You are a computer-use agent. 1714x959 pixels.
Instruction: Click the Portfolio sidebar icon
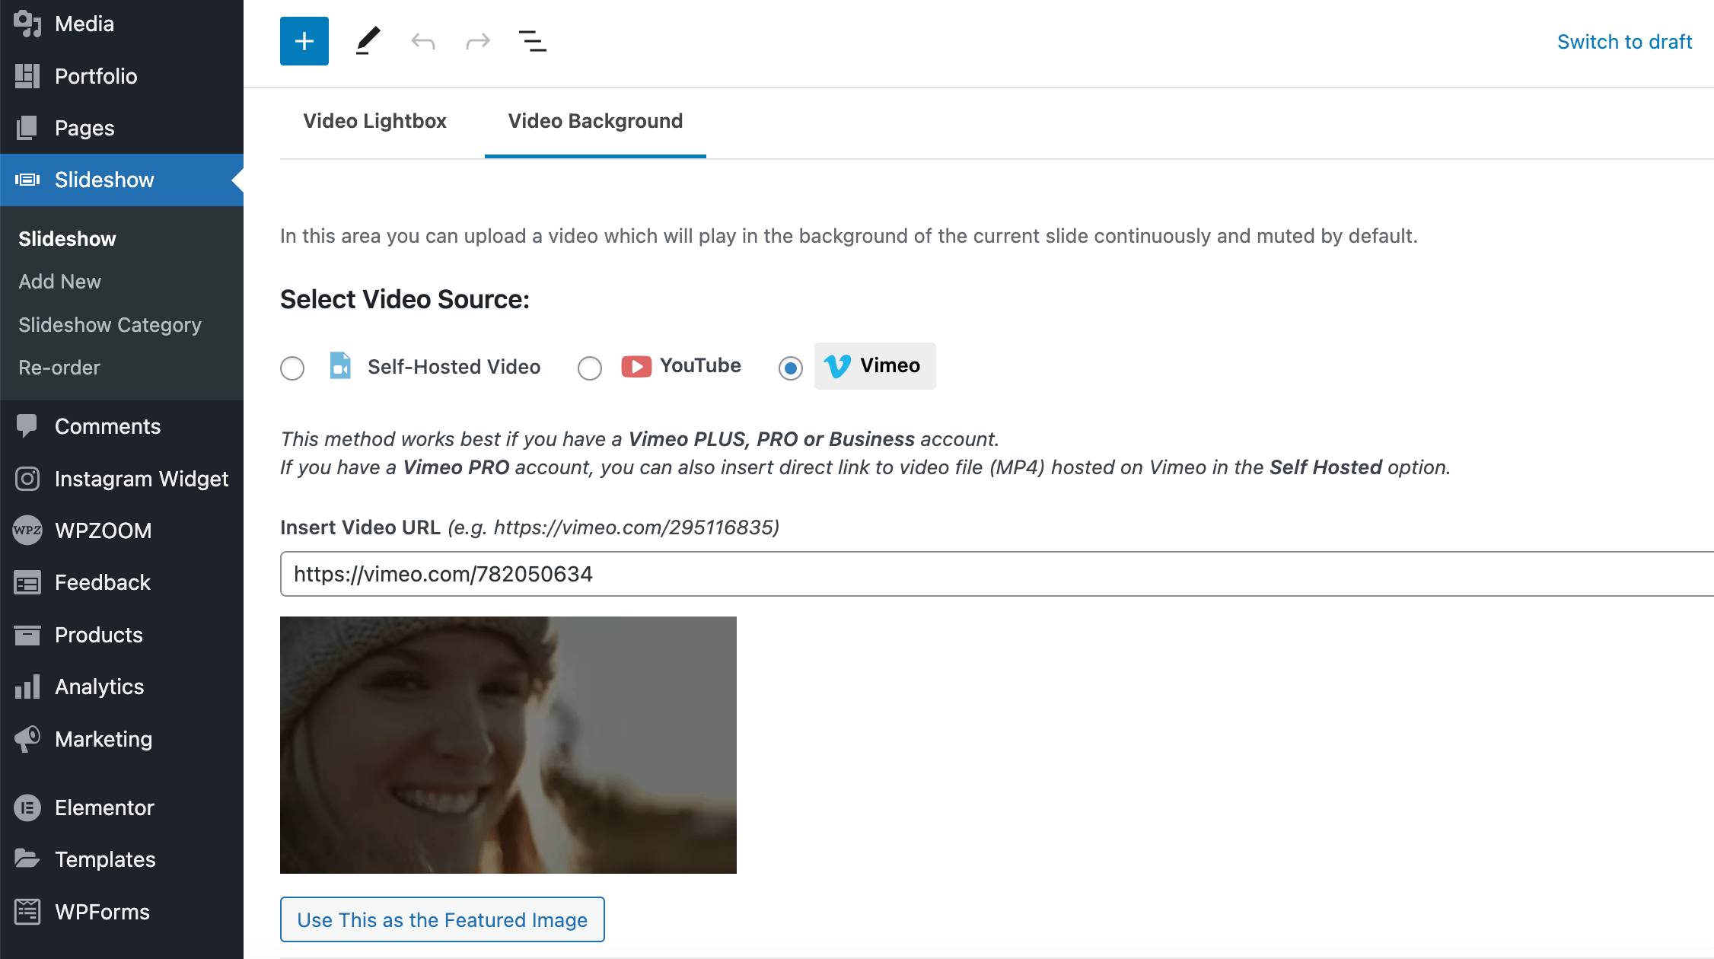coord(28,74)
